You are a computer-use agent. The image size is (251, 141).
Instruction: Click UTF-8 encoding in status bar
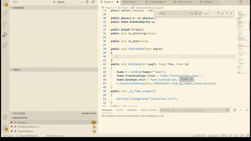click(224, 136)
